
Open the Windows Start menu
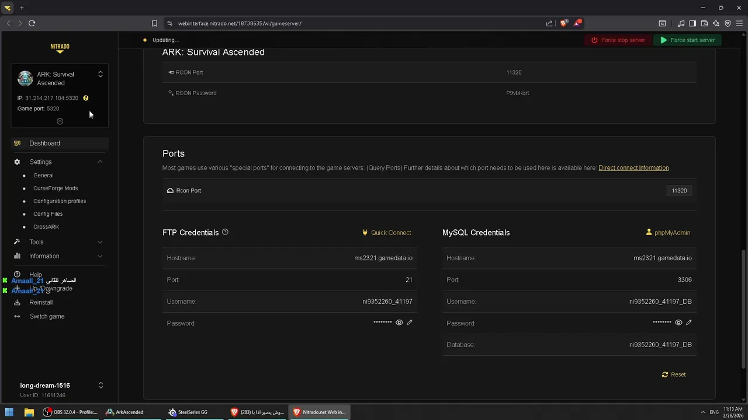point(9,412)
